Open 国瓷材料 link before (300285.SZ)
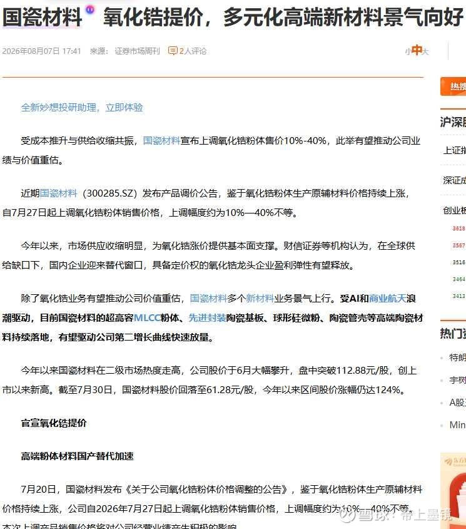This screenshot has height=529, width=466. point(59,193)
